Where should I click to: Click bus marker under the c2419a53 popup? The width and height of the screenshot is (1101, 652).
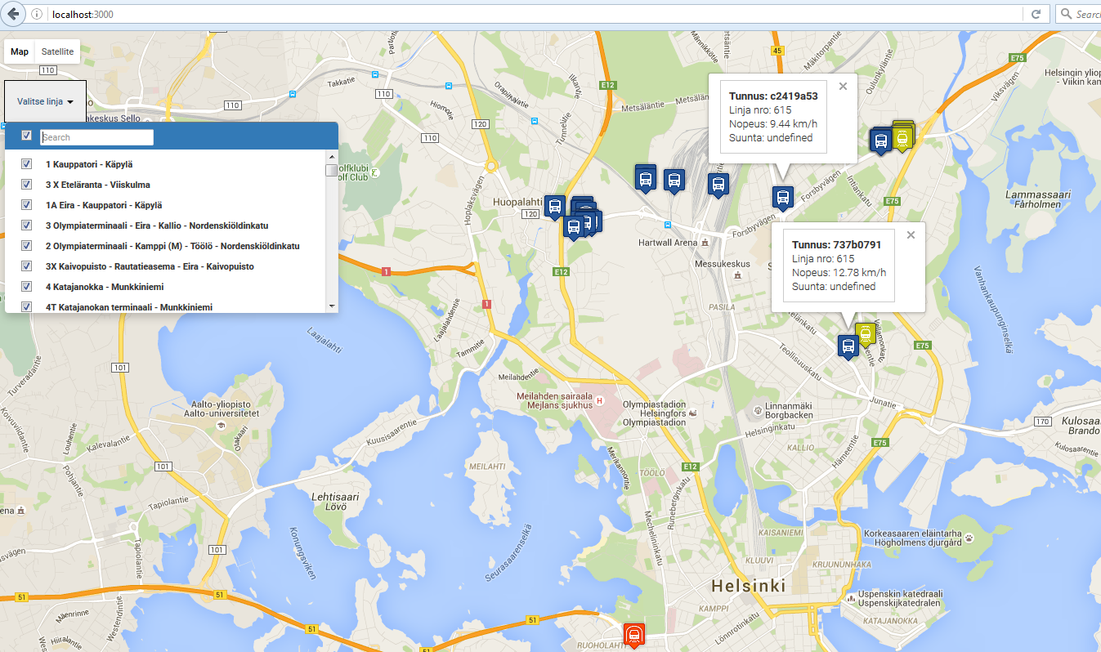[782, 198]
